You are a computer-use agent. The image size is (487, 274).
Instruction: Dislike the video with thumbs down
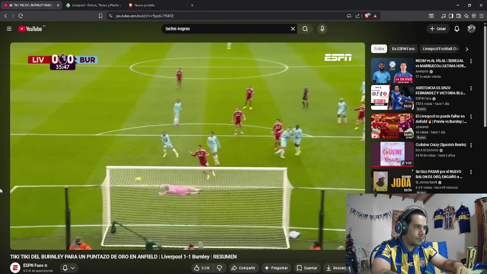[x=220, y=268]
